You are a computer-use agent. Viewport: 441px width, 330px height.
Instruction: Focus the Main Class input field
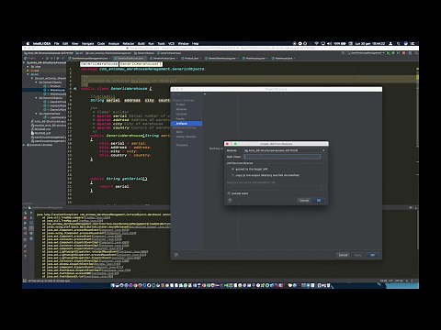pos(282,157)
